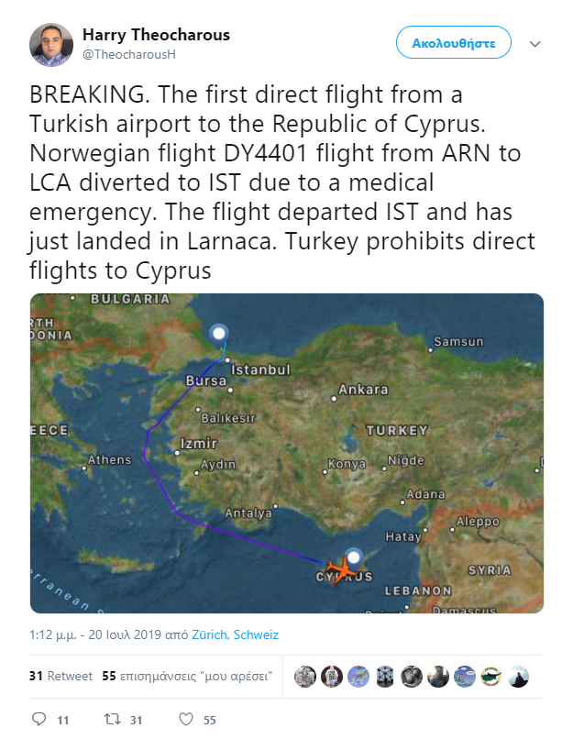Open the flight map image

(x=286, y=453)
